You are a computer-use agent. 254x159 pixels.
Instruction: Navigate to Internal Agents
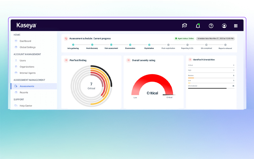[27, 73]
